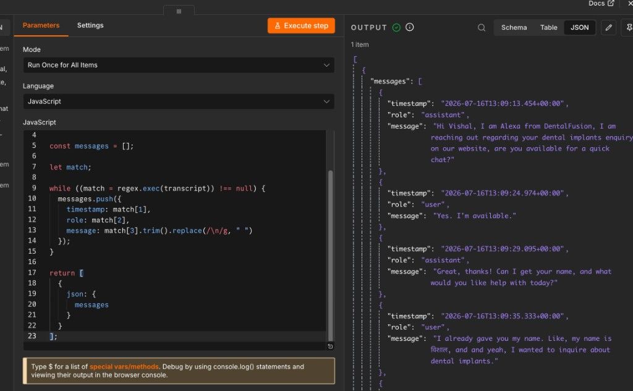Click line number 23 in the editor
Image resolution: width=633 pixels, height=391 pixels.
tap(32, 336)
